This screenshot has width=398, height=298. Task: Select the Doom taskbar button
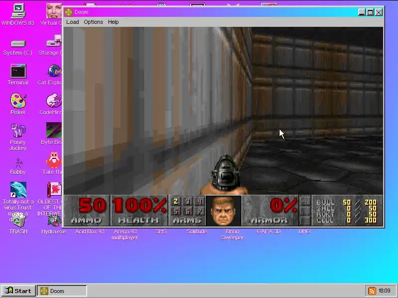pyautogui.click(x=62, y=291)
